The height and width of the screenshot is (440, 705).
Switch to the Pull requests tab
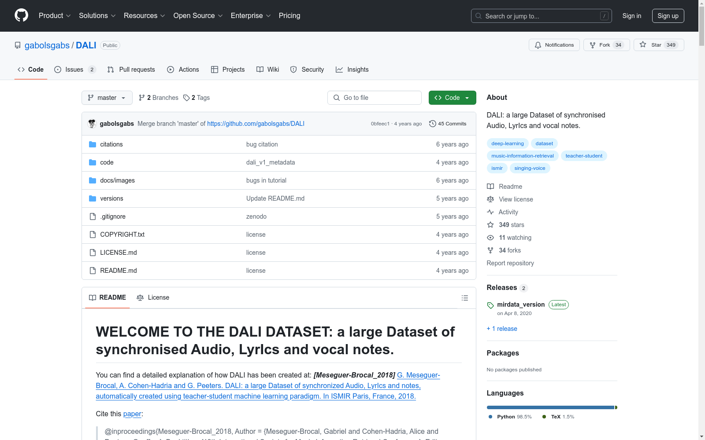tap(131, 70)
